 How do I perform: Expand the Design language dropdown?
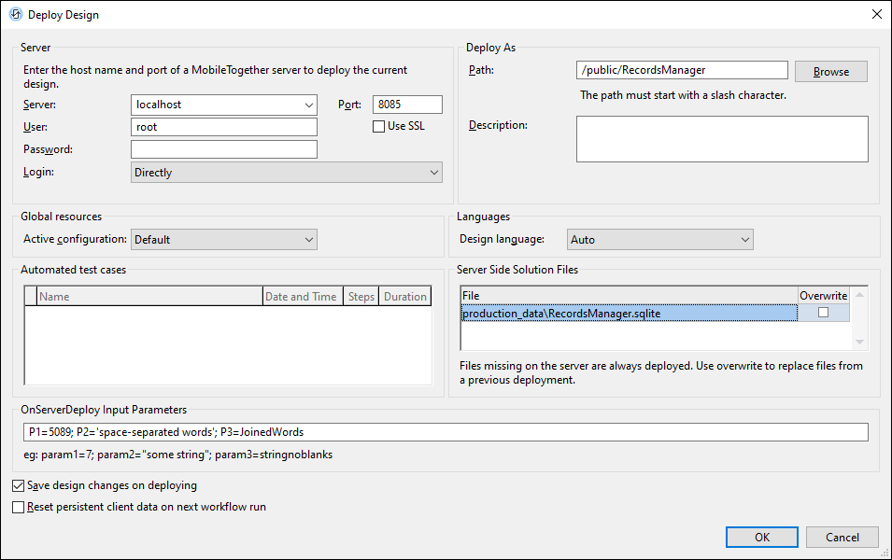(x=744, y=240)
